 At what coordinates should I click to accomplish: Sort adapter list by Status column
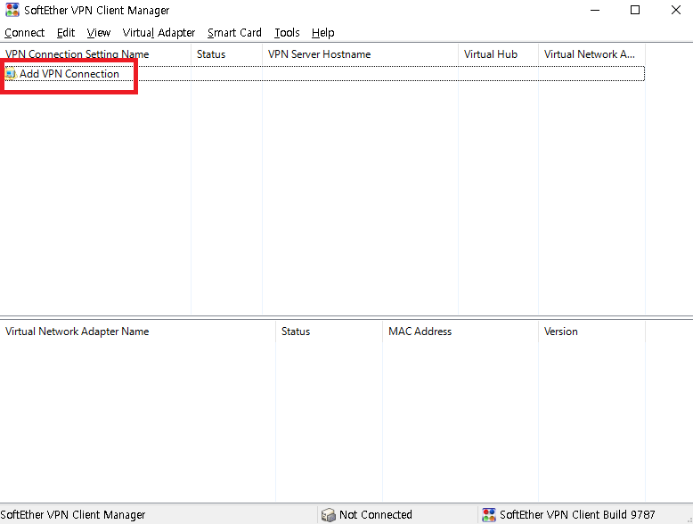pos(330,332)
